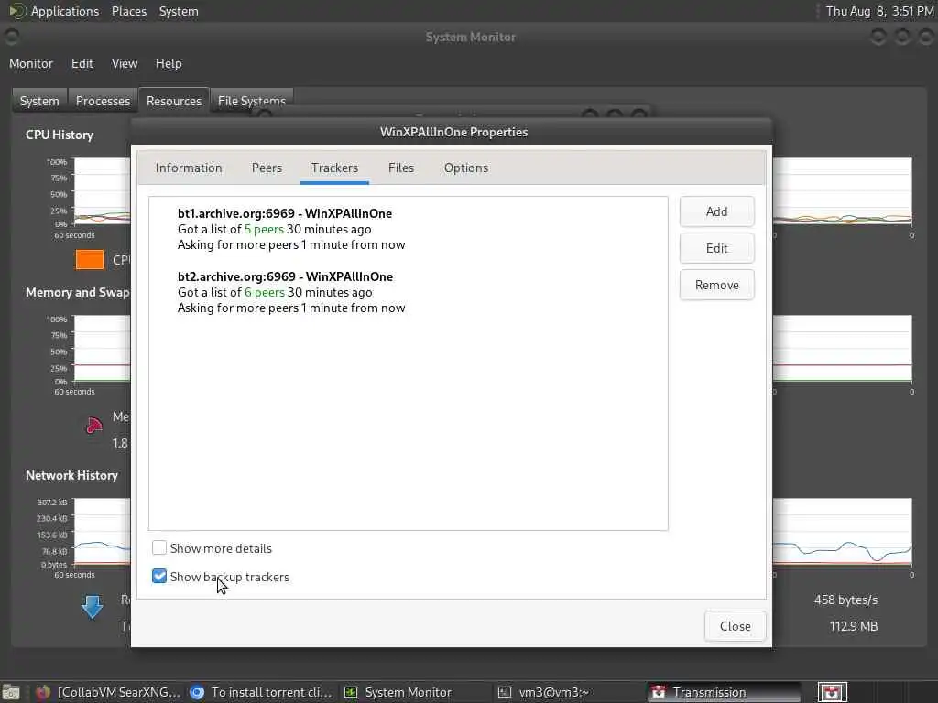Select the bt1.archive.org:6969 tracker entry
The height and width of the screenshot is (703, 938).
point(408,229)
